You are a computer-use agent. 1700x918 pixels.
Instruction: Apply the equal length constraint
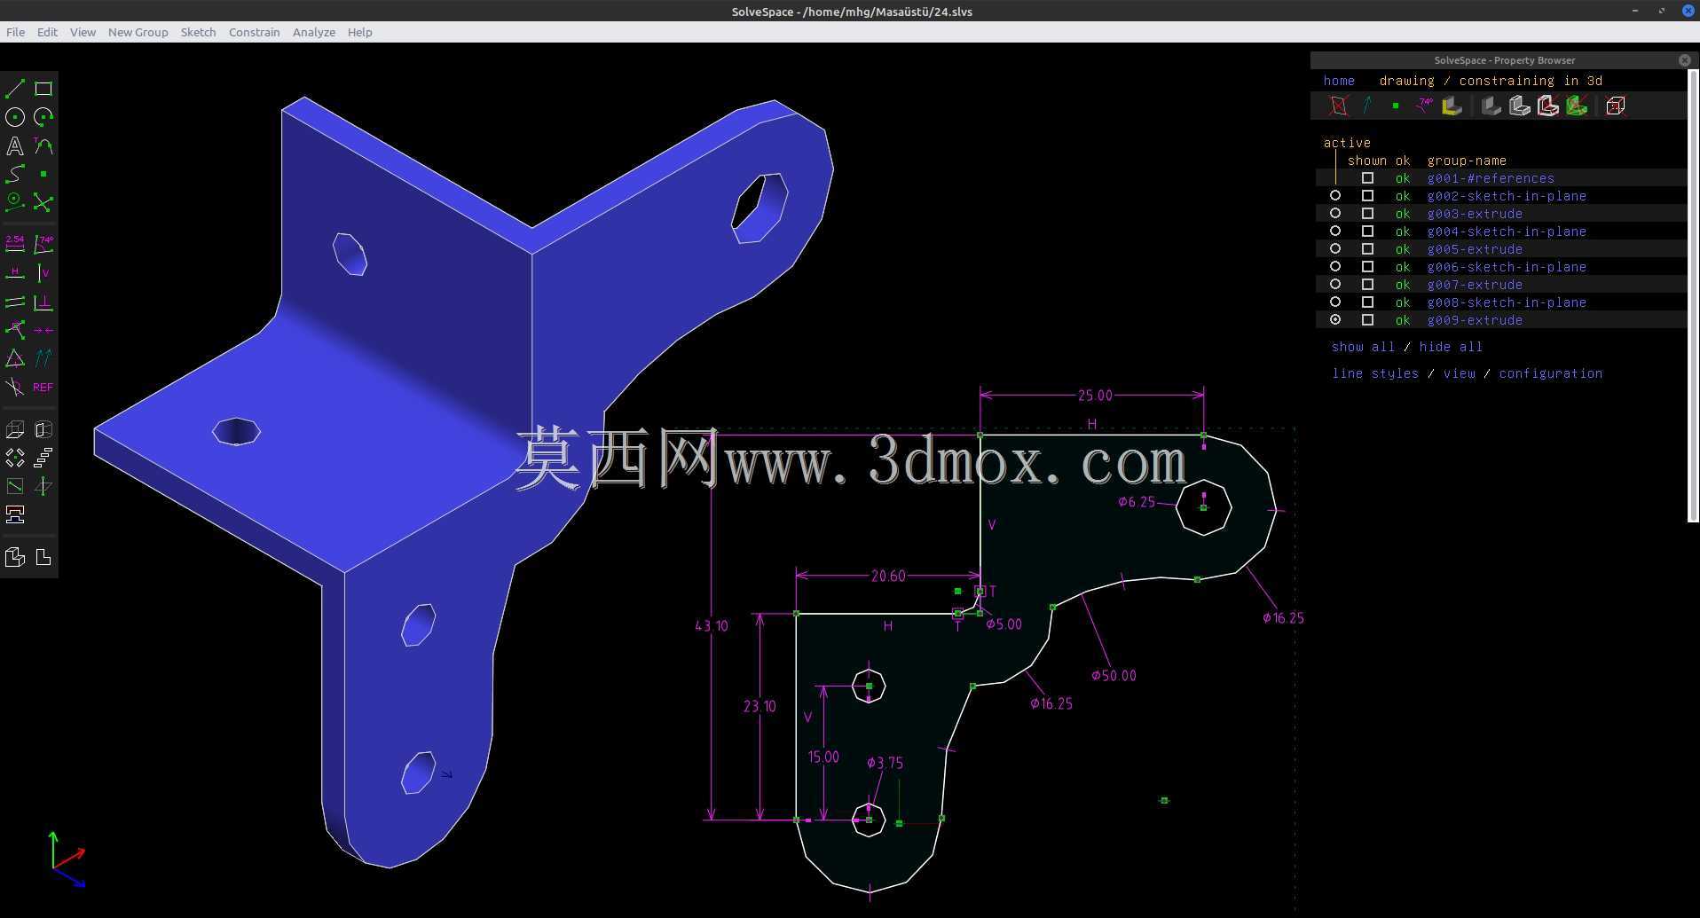pos(15,358)
